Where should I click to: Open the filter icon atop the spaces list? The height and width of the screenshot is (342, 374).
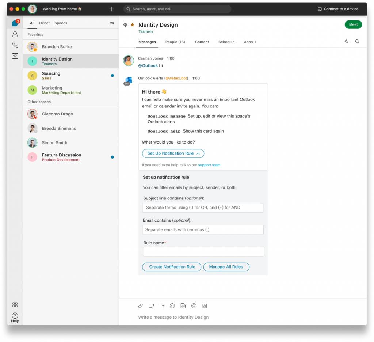(112, 23)
